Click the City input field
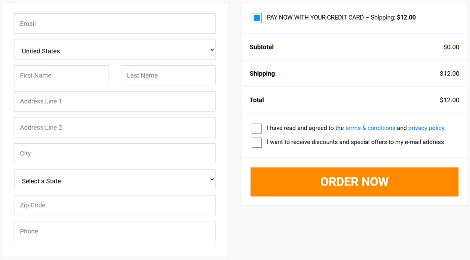The image size is (470, 260). point(115,153)
